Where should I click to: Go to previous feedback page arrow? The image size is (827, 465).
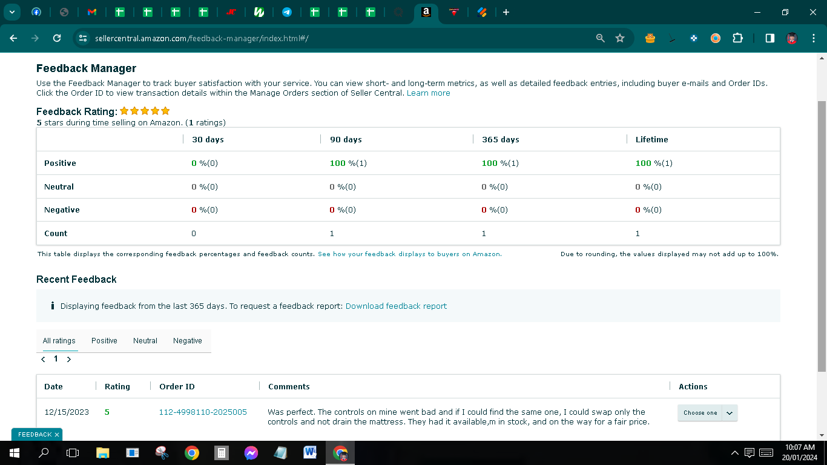click(43, 360)
